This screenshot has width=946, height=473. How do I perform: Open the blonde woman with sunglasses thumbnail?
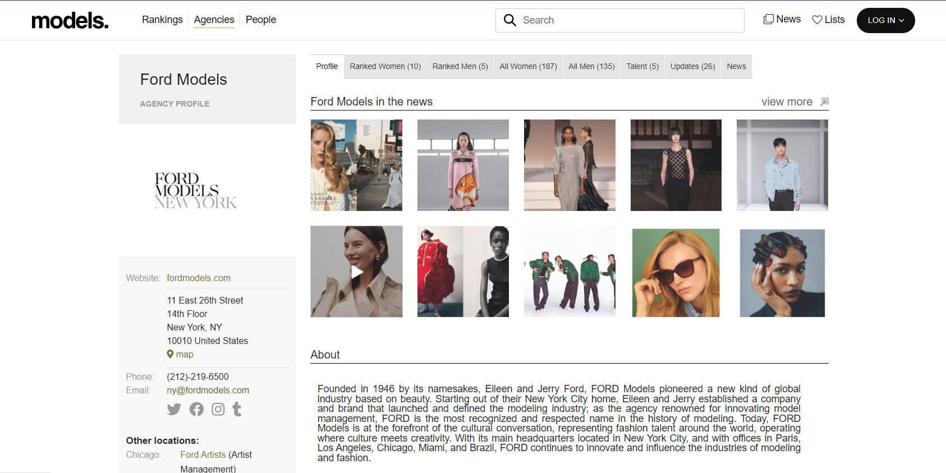tap(676, 273)
